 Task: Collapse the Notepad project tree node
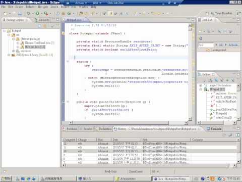5,31
